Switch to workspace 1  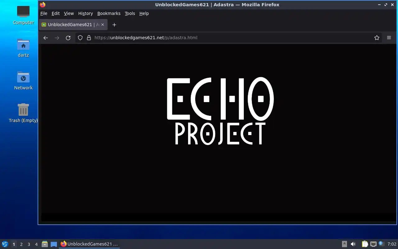[x=14, y=244]
